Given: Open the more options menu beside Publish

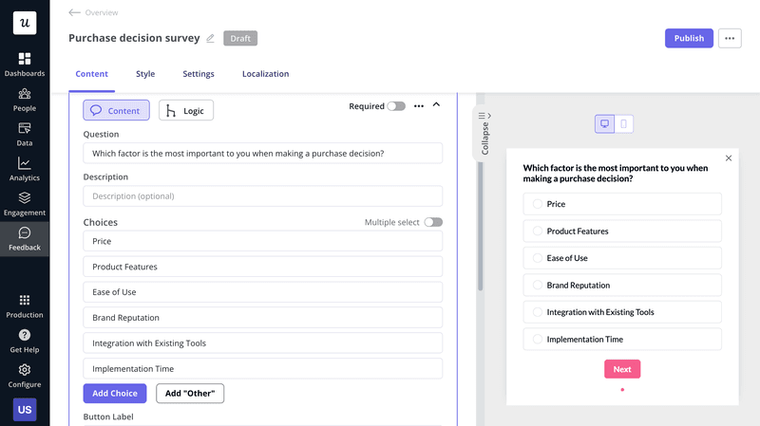Looking at the screenshot, I should click(730, 38).
